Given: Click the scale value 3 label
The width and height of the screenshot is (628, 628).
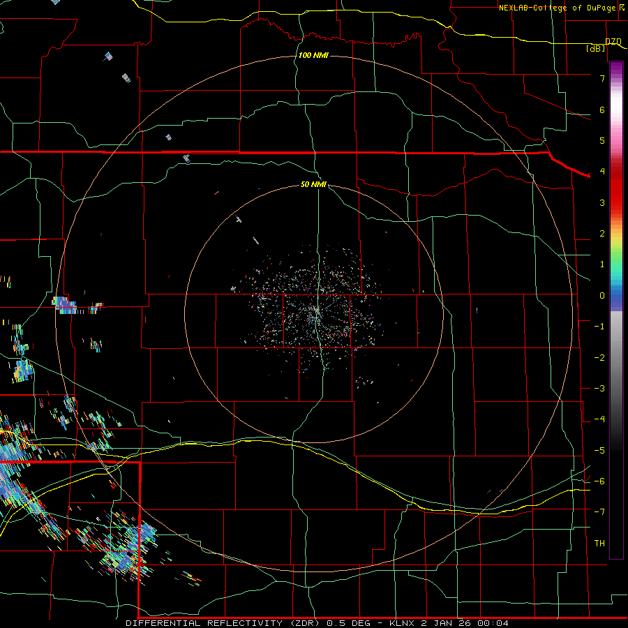Looking at the screenshot, I should pos(602,202).
